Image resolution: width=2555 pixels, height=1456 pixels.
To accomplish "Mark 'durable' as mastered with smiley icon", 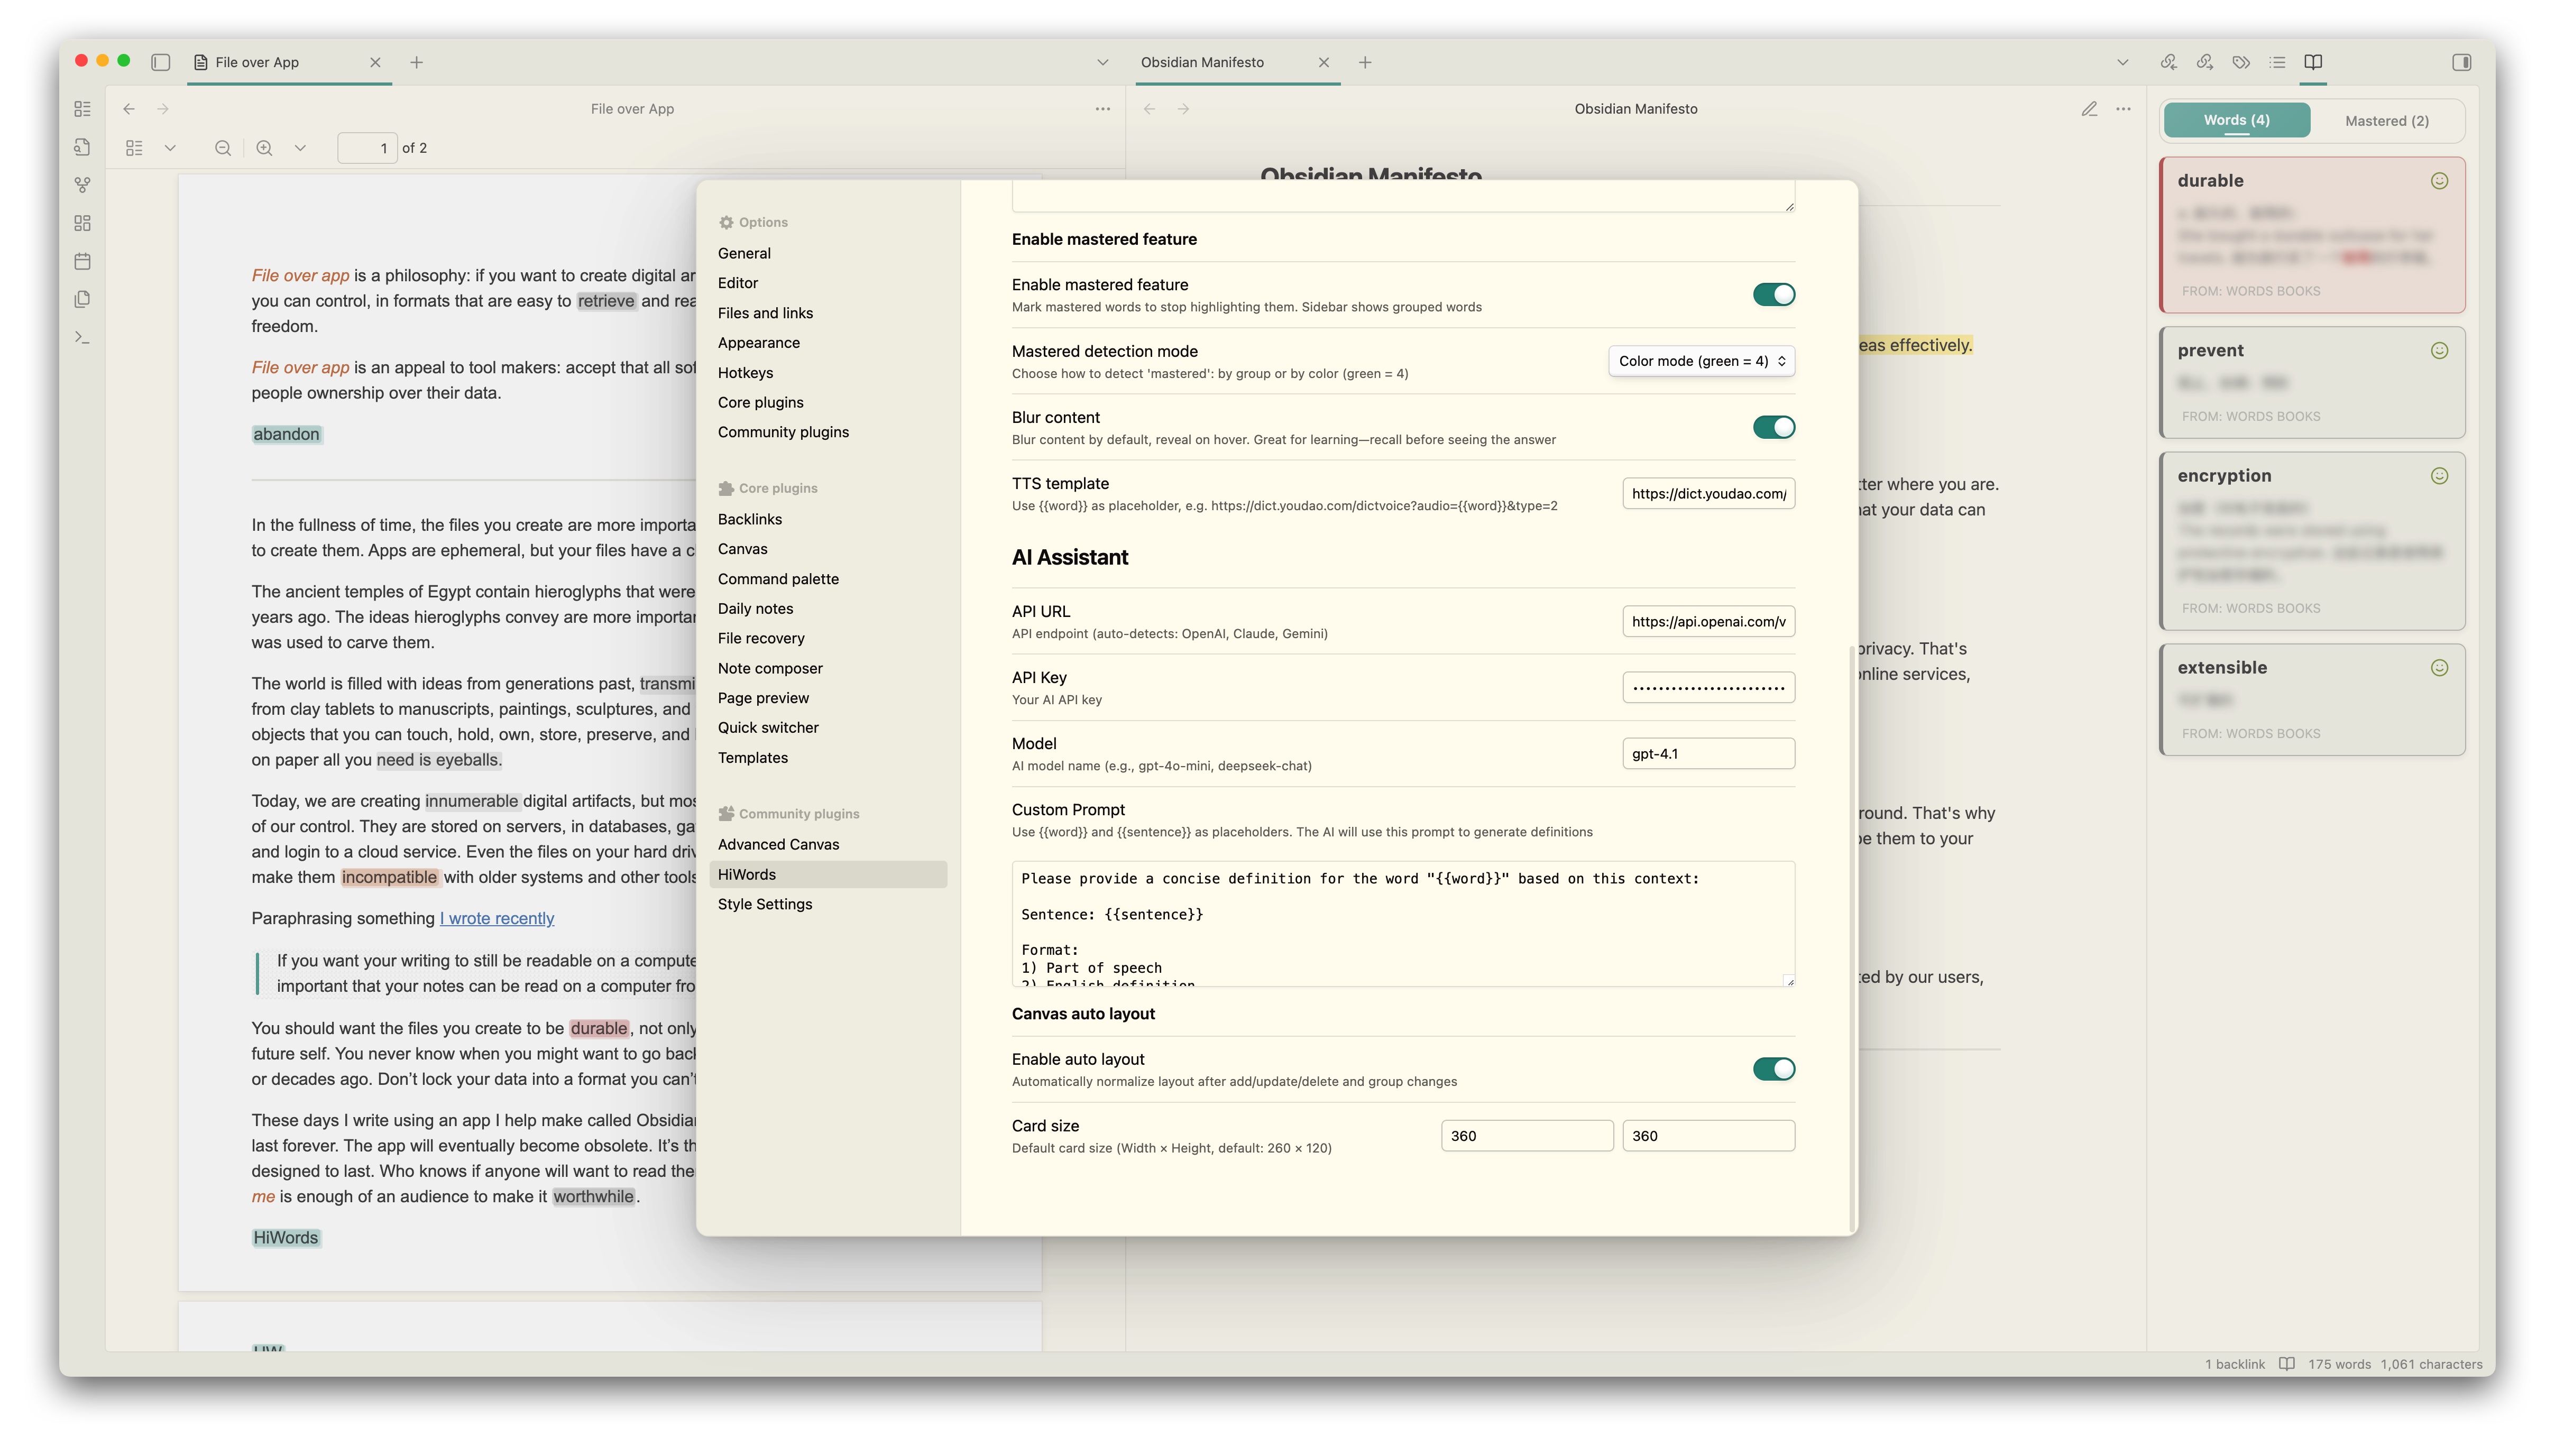I will [2439, 181].
